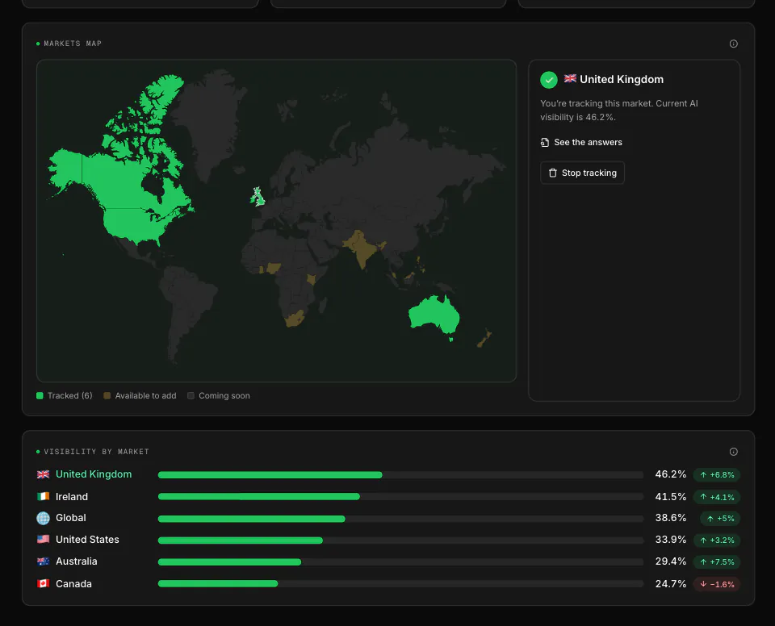Open Visibility by Market info icon
This screenshot has height=626, width=775.
tap(734, 452)
